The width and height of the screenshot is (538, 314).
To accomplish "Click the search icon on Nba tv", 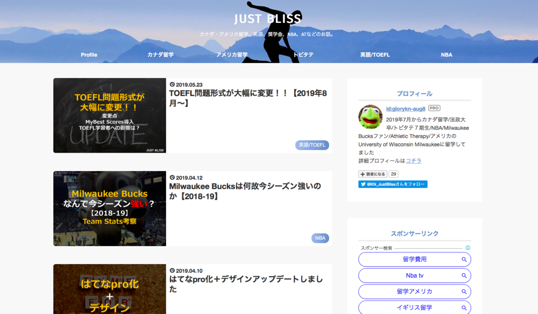I will click(464, 275).
